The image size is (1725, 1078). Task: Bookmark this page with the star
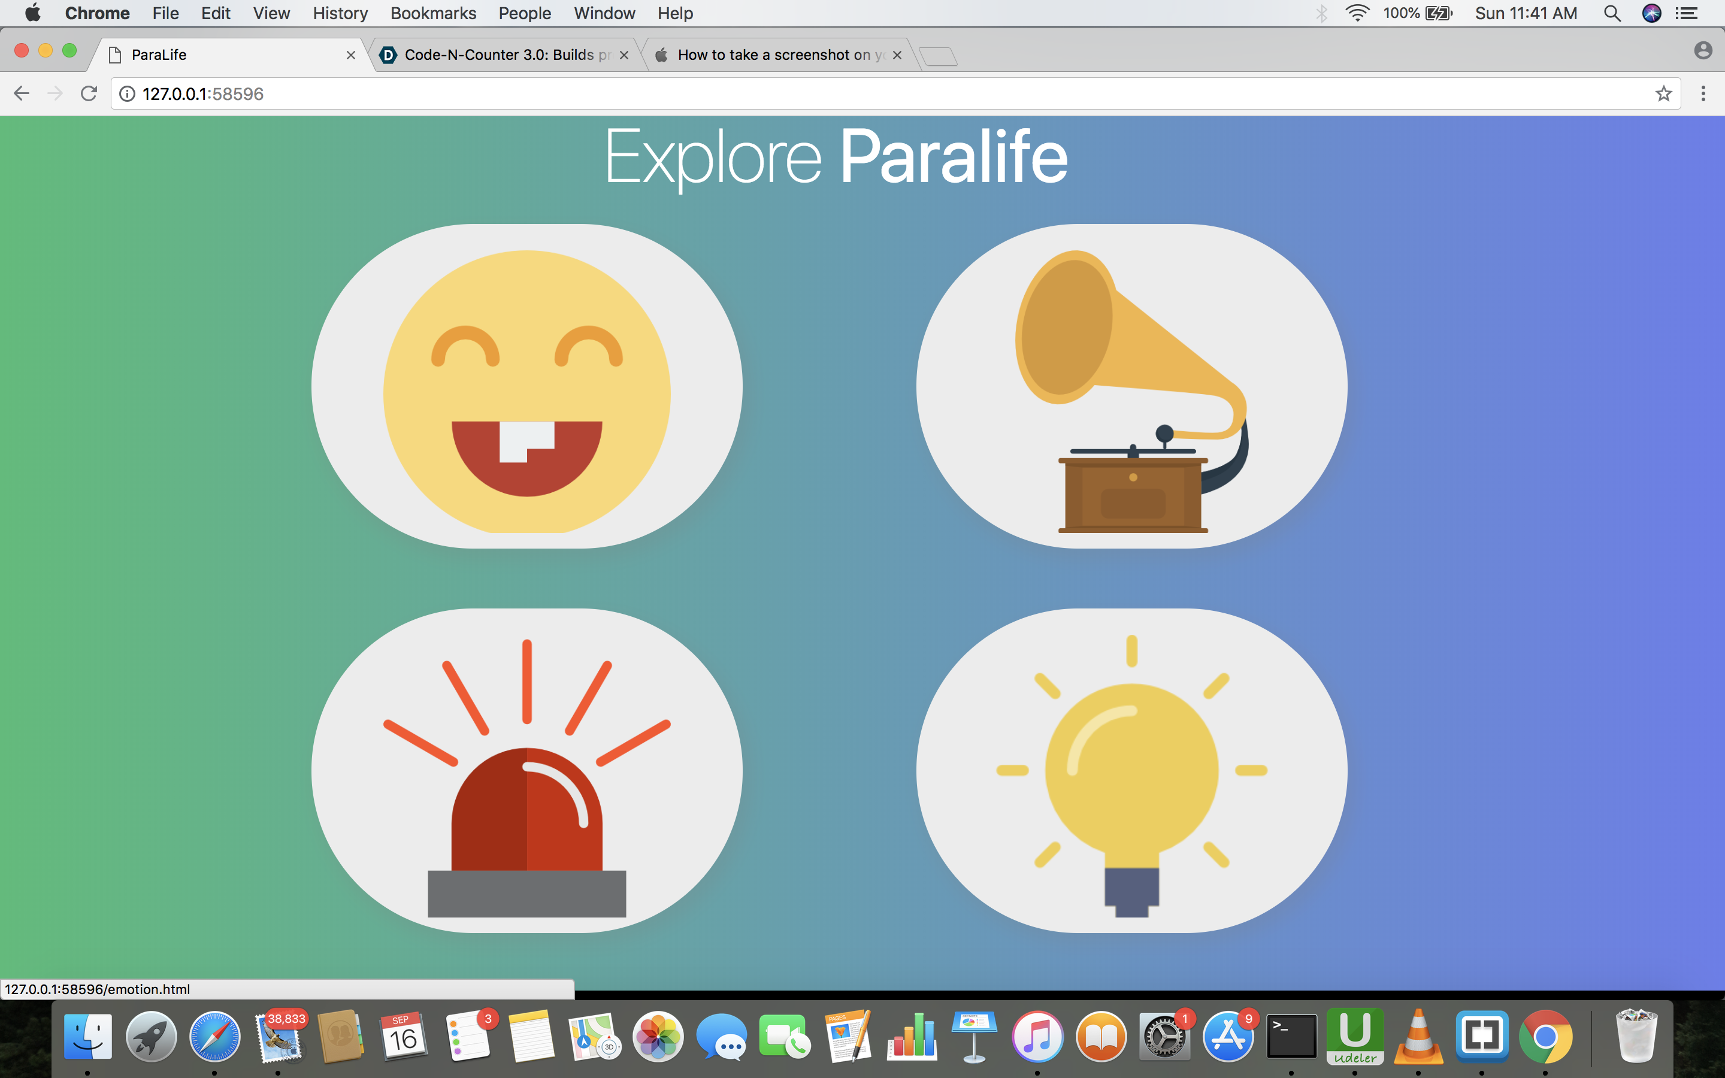pyautogui.click(x=1663, y=93)
